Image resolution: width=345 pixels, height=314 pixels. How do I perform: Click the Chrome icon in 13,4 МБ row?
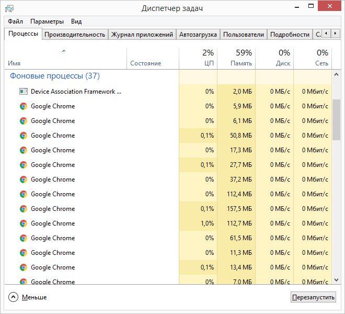click(x=24, y=267)
